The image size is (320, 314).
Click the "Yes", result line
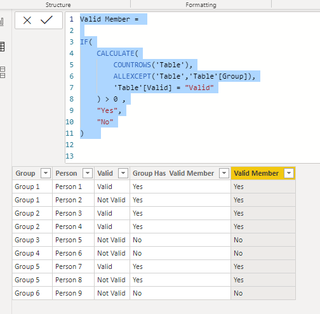pyautogui.click(x=109, y=110)
